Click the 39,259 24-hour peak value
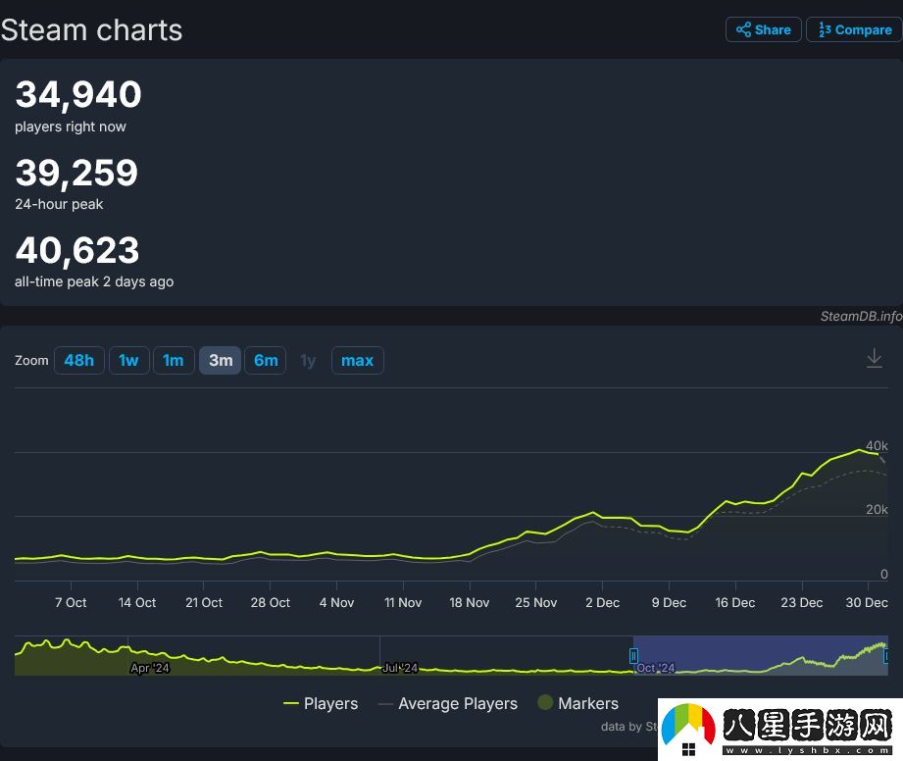903x761 pixels. pyautogui.click(x=76, y=173)
